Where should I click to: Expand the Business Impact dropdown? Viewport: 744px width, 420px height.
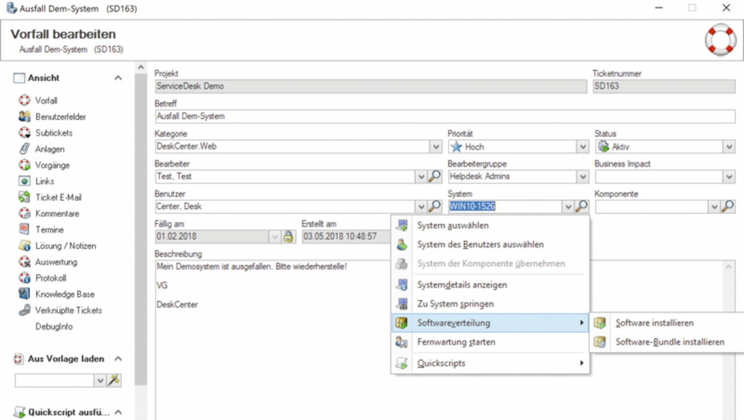click(x=729, y=177)
